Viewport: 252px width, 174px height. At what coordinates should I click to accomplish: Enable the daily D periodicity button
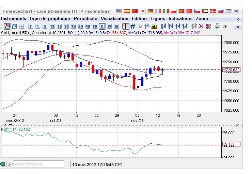click(101, 26)
